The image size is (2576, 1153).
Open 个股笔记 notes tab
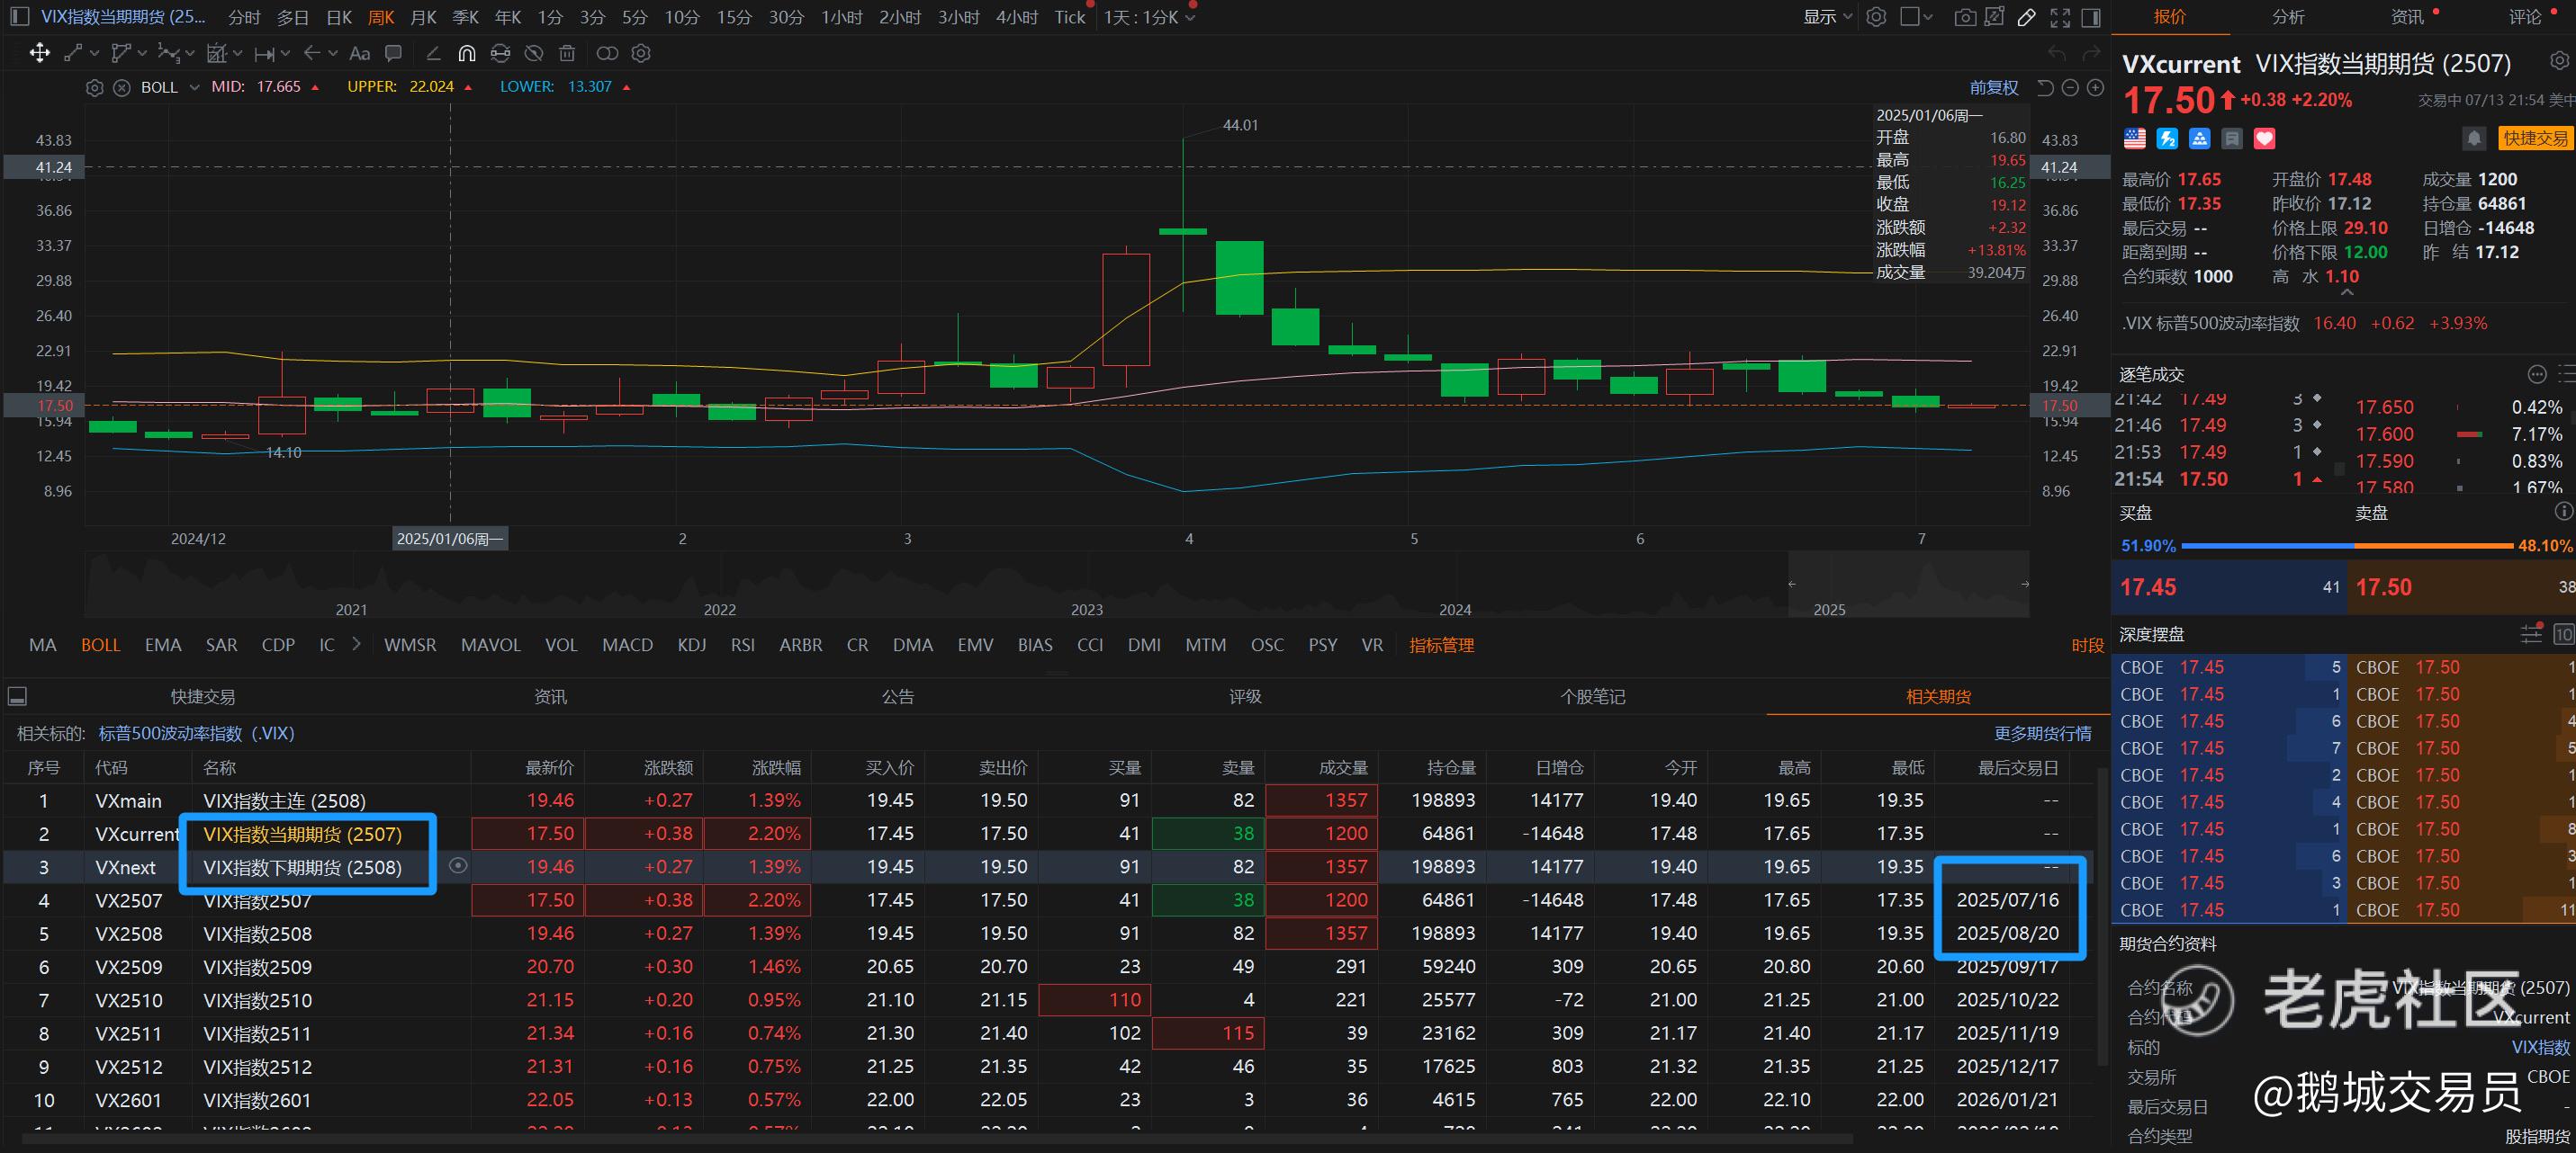coord(1593,696)
